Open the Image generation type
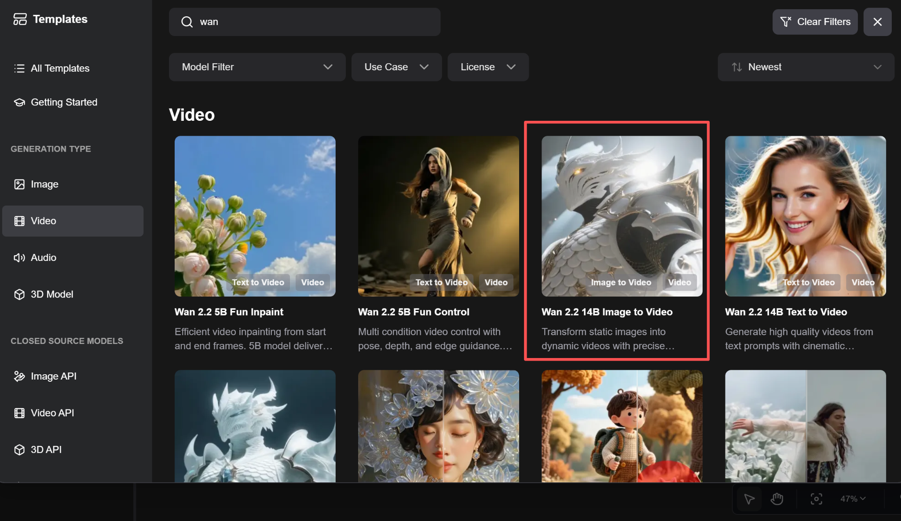Image resolution: width=901 pixels, height=521 pixels. pyautogui.click(x=44, y=184)
